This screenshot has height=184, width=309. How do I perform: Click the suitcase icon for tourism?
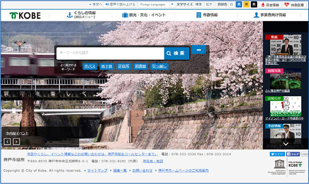coord(125,15)
